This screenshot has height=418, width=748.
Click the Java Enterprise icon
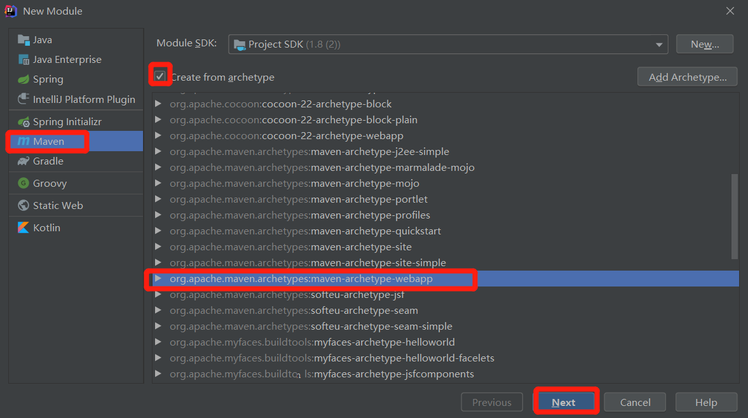point(24,60)
